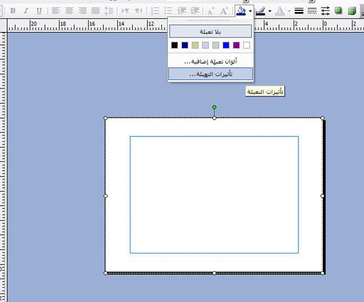
Task: Expand the font color dropdown arrow
Action: coord(289,11)
